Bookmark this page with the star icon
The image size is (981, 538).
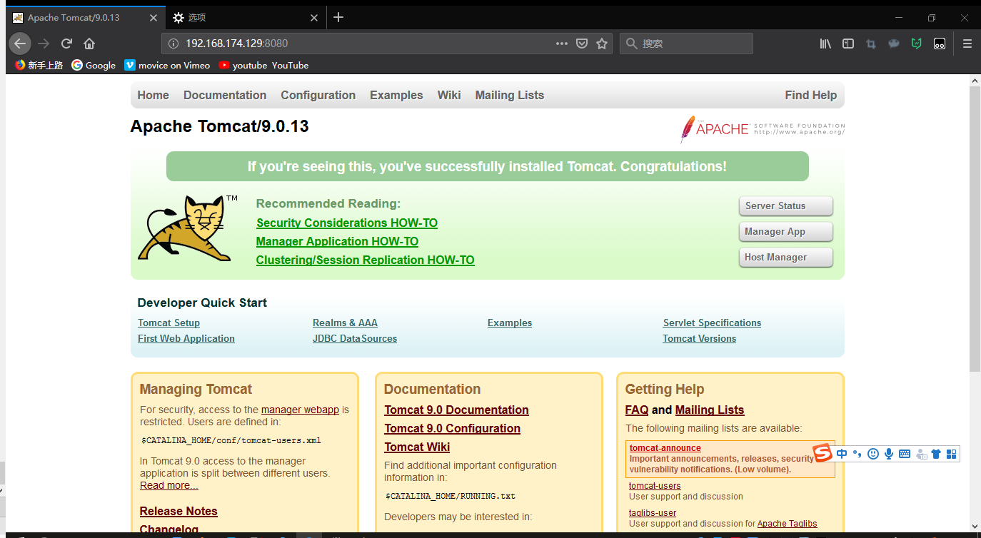pos(602,44)
